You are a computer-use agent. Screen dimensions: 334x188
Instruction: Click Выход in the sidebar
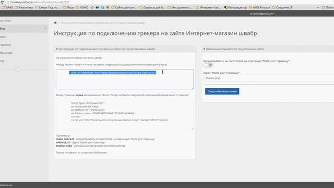click(2, 61)
